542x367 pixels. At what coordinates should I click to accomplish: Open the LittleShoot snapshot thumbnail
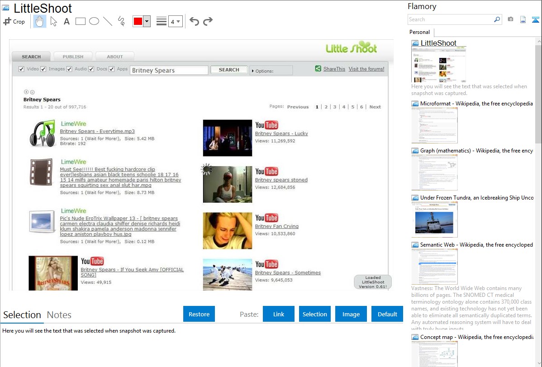439,65
